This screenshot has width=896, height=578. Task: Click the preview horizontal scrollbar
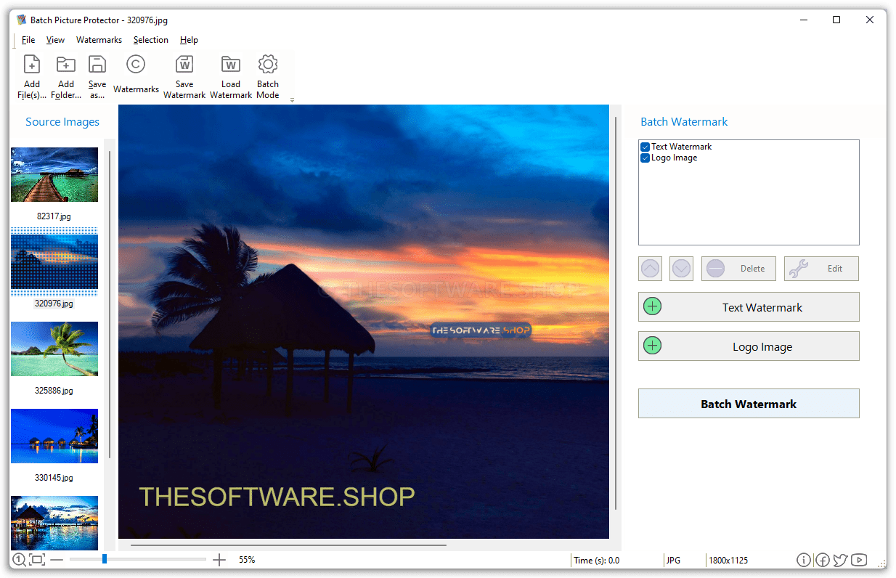coord(288,545)
